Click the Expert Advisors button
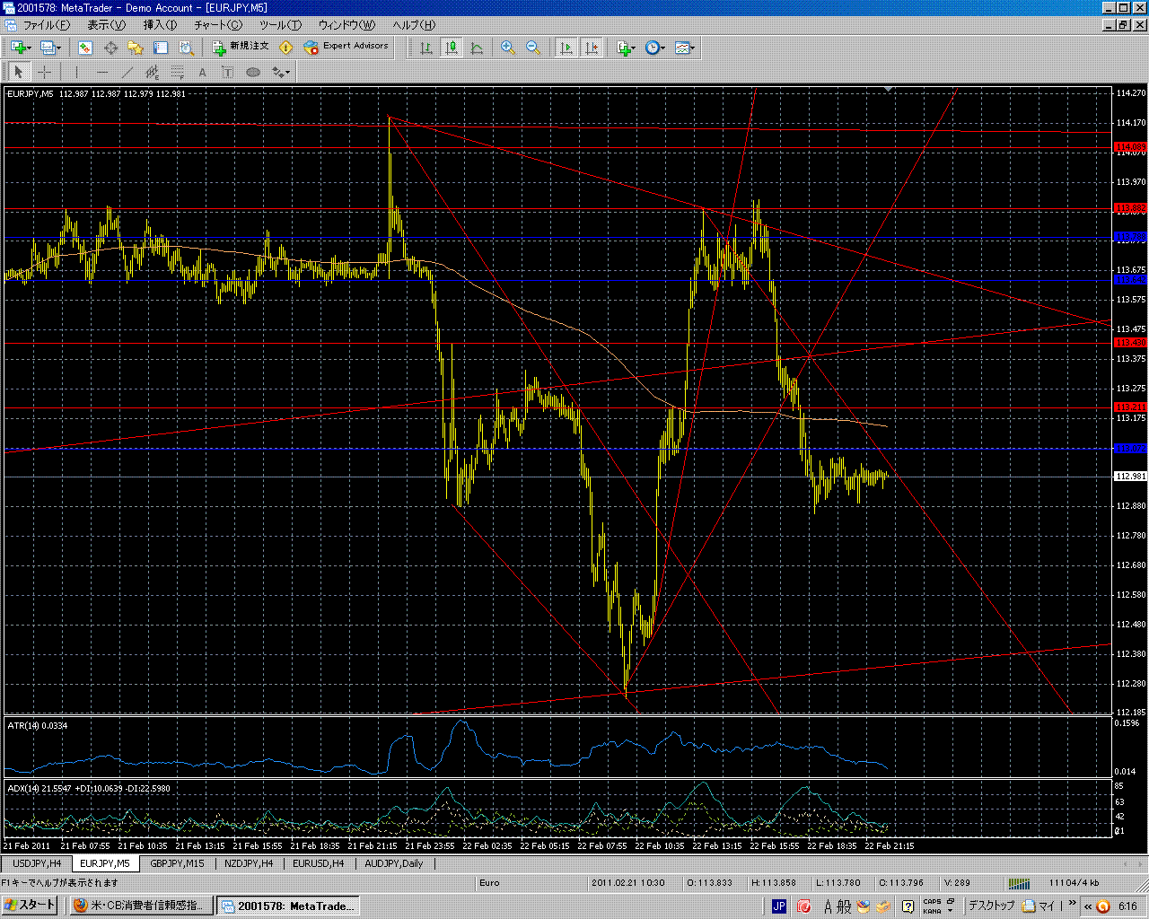This screenshot has height=919, width=1149. 346,47
